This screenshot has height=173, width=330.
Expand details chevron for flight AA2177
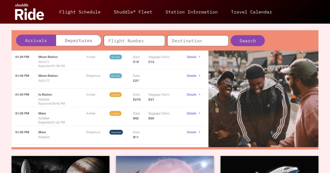pyautogui.click(x=199, y=76)
